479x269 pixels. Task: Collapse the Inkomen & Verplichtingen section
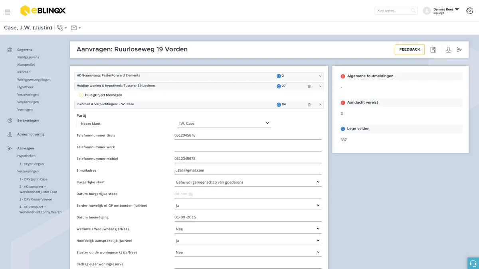[x=320, y=105]
